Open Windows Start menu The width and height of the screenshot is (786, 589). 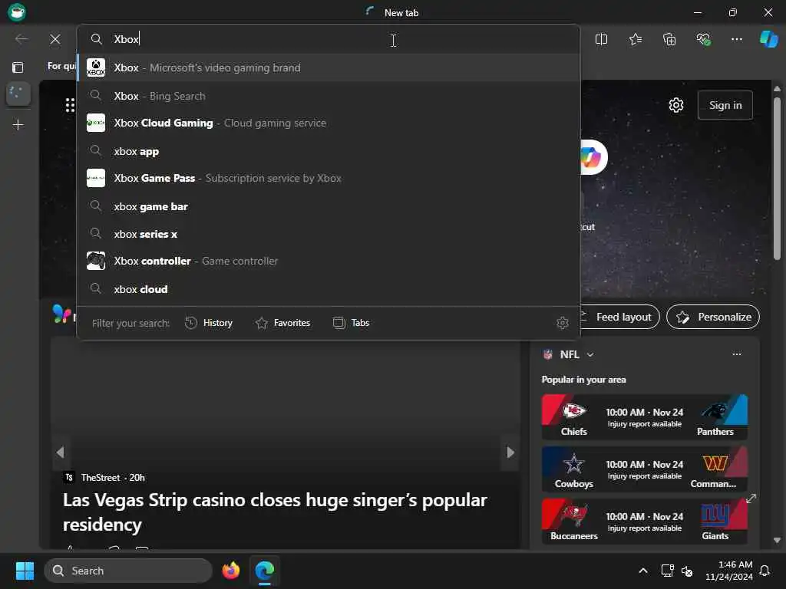tap(25, 571)
